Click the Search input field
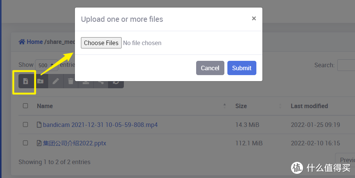The height and width of the screenshot is (178, 355). tap(346, 65)
